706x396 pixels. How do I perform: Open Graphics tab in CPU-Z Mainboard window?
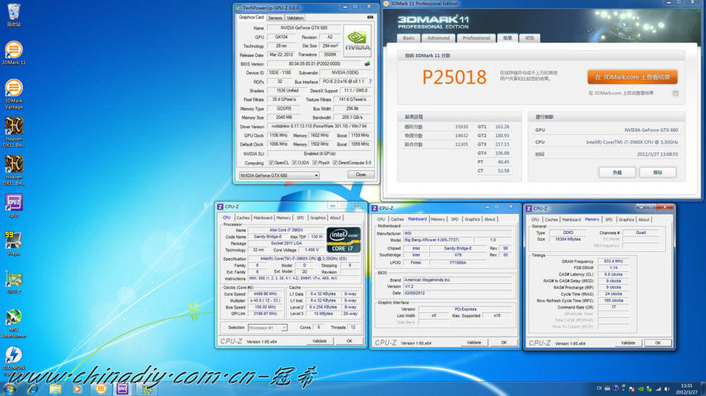(472, 219)
